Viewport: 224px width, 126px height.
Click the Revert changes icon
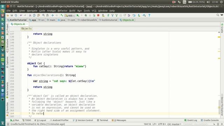coord(129,15)
